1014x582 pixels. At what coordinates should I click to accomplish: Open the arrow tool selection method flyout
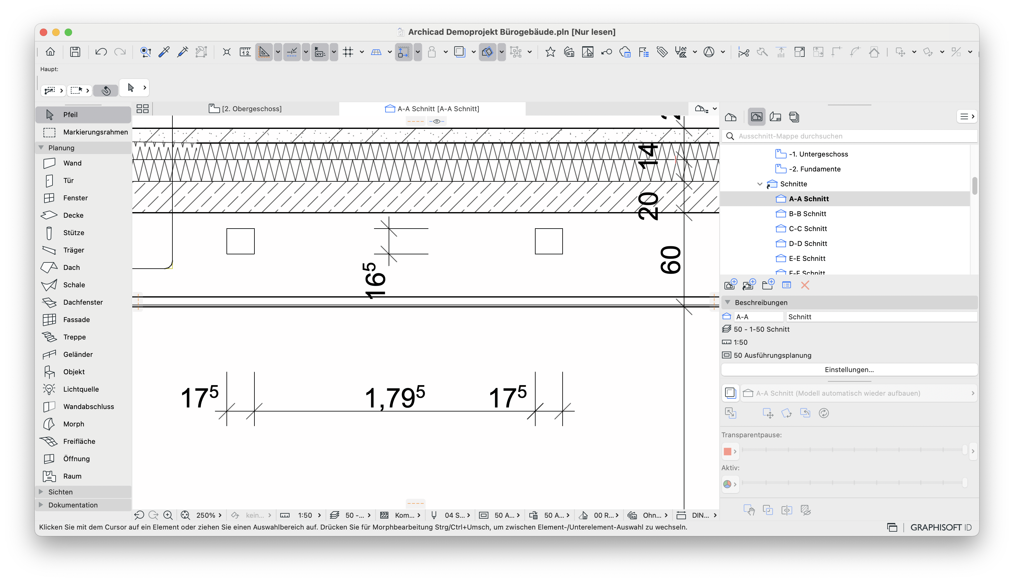tap(145, 88)
